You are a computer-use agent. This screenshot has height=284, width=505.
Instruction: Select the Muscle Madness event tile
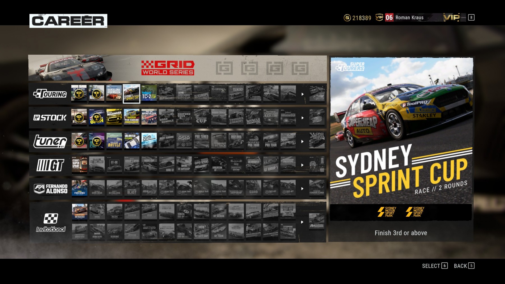click(x=114, y=117)
